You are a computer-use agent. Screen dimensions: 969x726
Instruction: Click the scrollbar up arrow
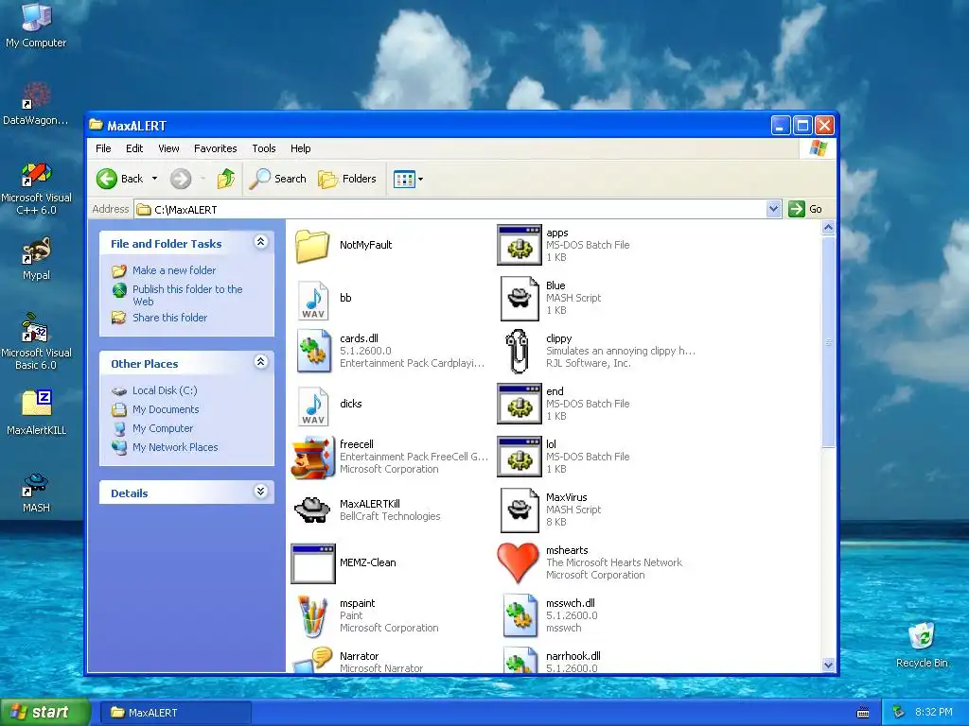point(828,228)
